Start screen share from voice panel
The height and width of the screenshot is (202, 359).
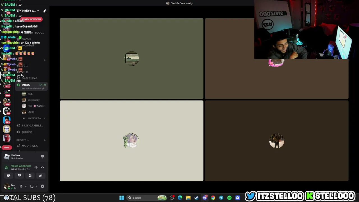[x=19, y=176]
